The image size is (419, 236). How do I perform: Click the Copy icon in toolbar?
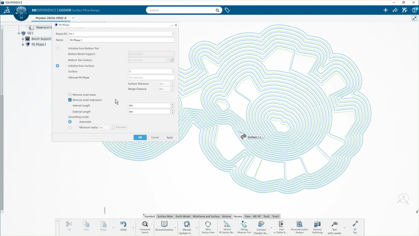click(x=86, y=226)
